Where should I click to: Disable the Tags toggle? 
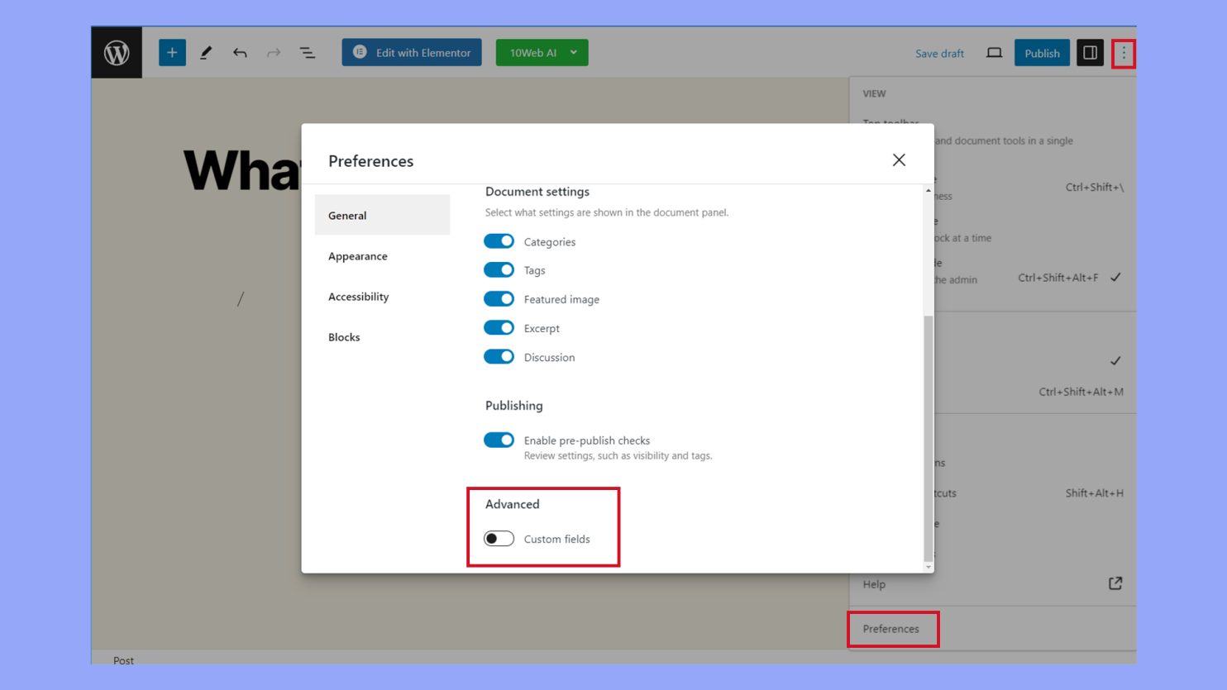tap(499, 269)
